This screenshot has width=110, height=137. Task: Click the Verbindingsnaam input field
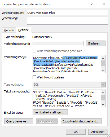[x=67, y=13]
